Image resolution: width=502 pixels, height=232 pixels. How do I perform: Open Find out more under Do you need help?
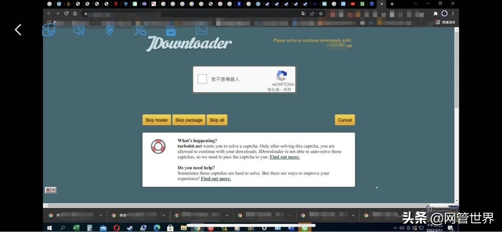pos(216,179)
